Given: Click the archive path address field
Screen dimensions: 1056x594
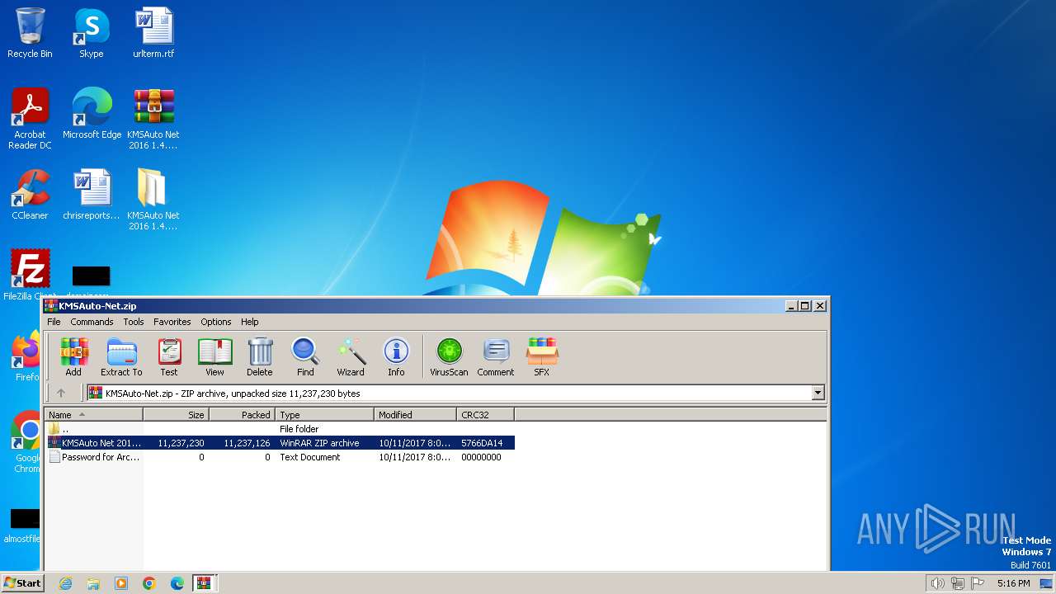Looking at the screenshot, I should (450, 394).
